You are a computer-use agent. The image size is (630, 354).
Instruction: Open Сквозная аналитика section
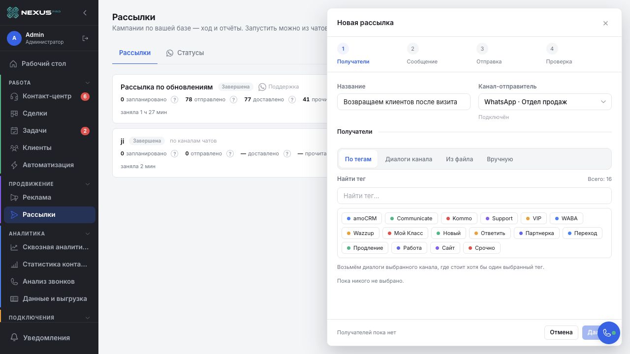click(49, 247)
